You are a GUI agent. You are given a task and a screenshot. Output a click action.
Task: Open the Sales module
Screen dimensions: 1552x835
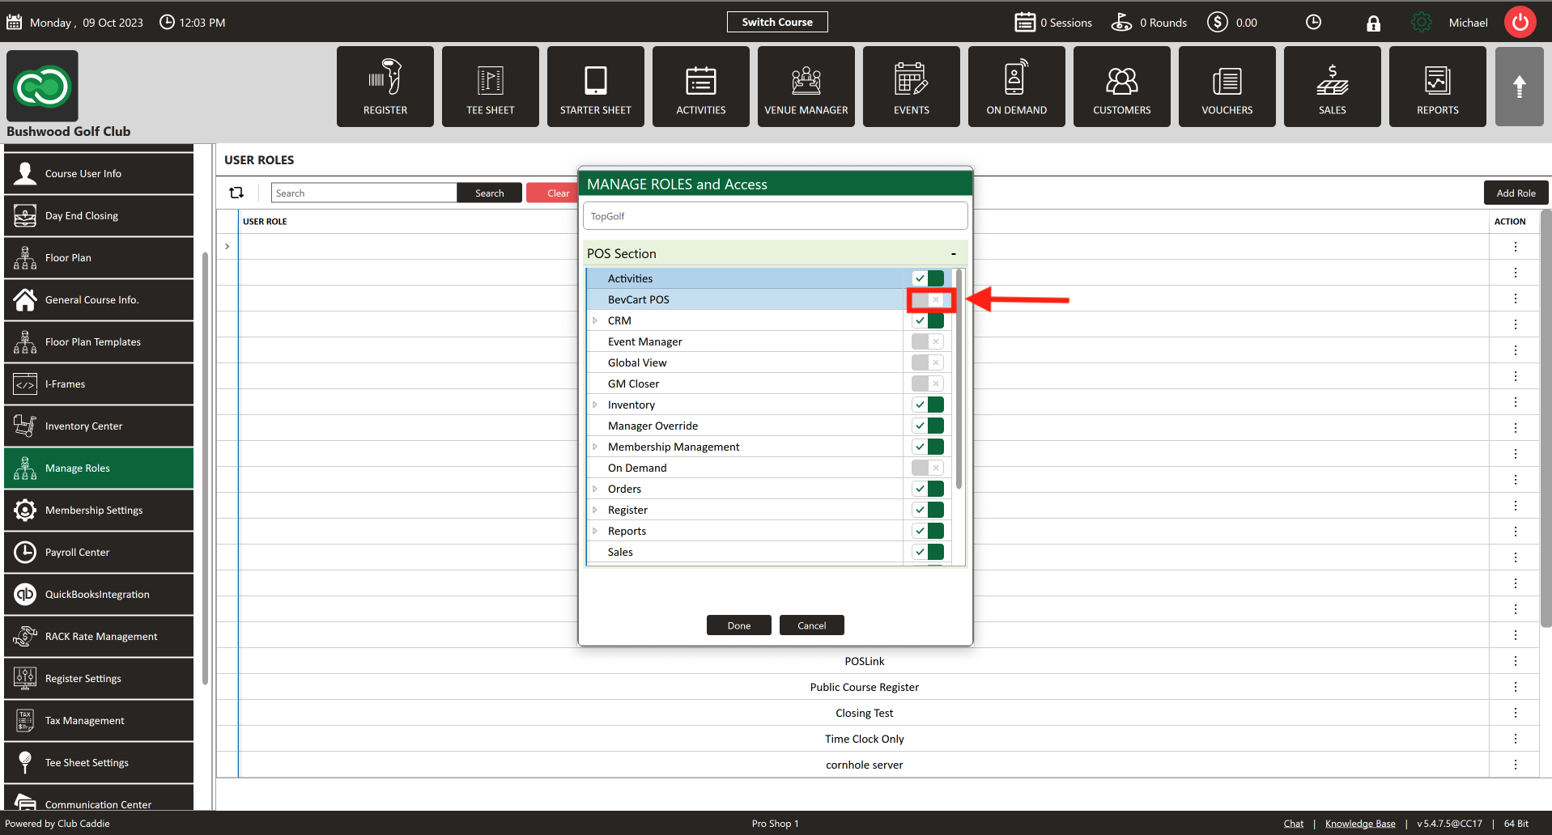[1333, 87]
